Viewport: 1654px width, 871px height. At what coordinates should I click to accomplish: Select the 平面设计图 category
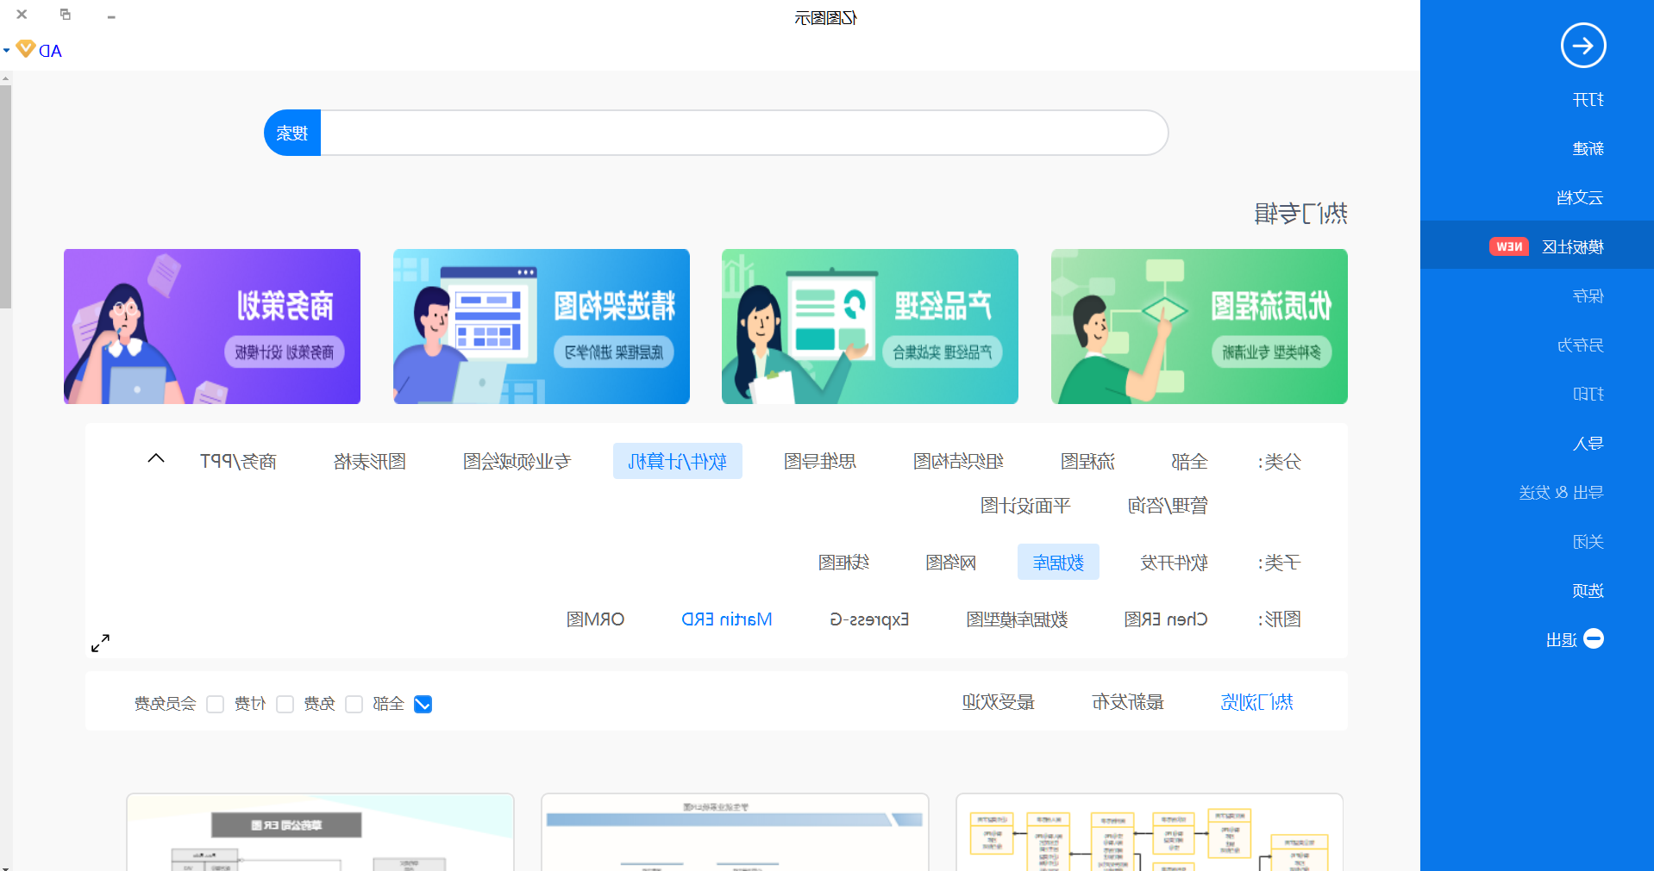(x=1025, y=506)
